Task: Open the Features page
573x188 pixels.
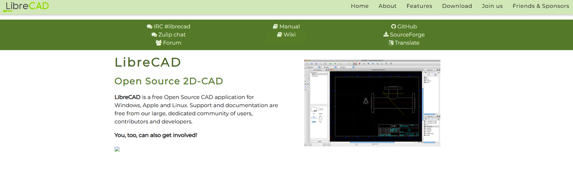Action: [x=419, y=6]
